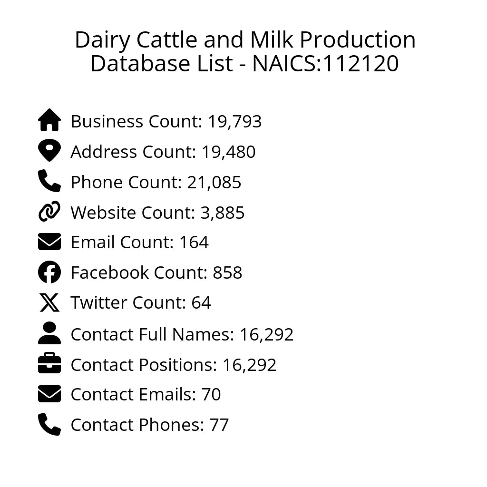Viewport: 487px width, 487px height.
Task: Click the Contact Full Names: 16,292 text
Action: tap(182, 335)
